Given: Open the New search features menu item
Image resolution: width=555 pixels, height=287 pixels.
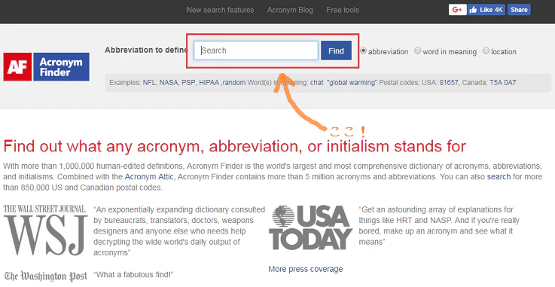Looking at the screenshot, I should coord(220,10).
